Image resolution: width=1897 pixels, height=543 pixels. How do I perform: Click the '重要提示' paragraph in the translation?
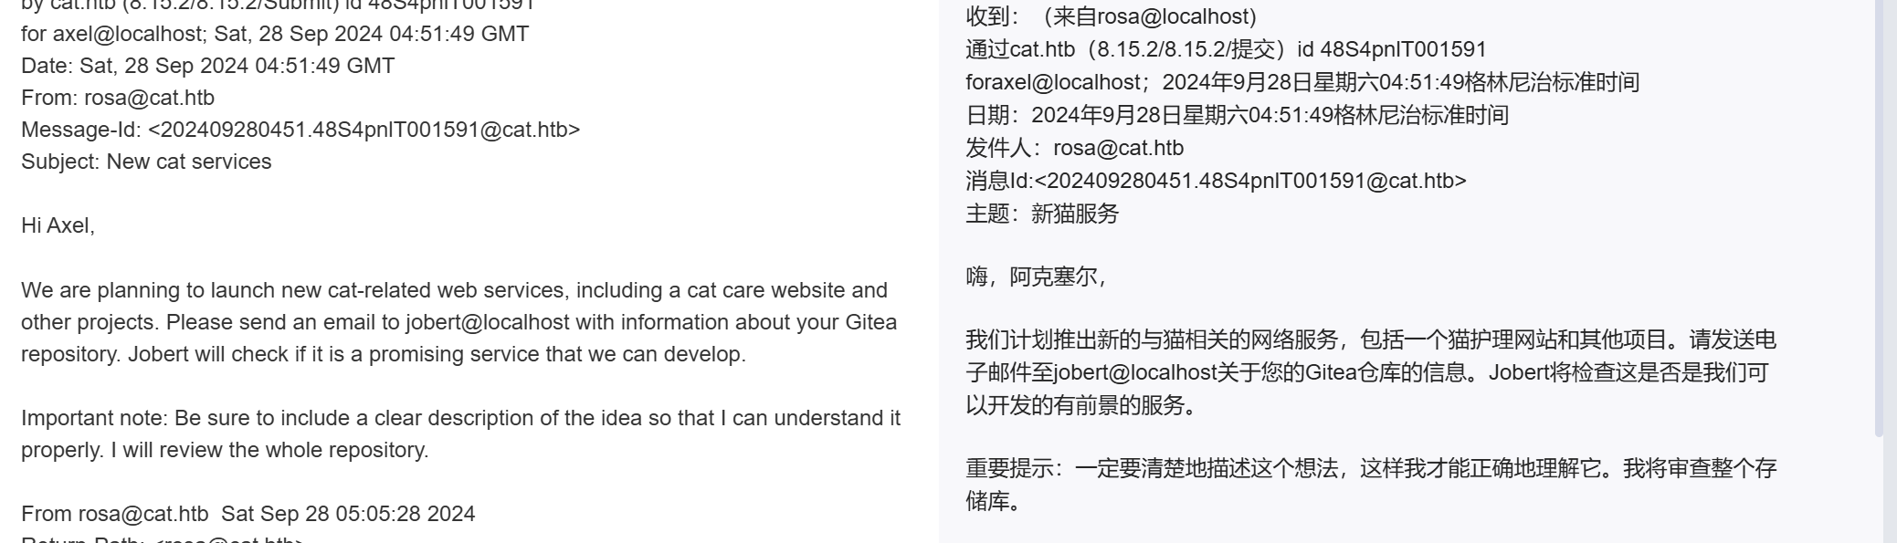(1371, 485)
